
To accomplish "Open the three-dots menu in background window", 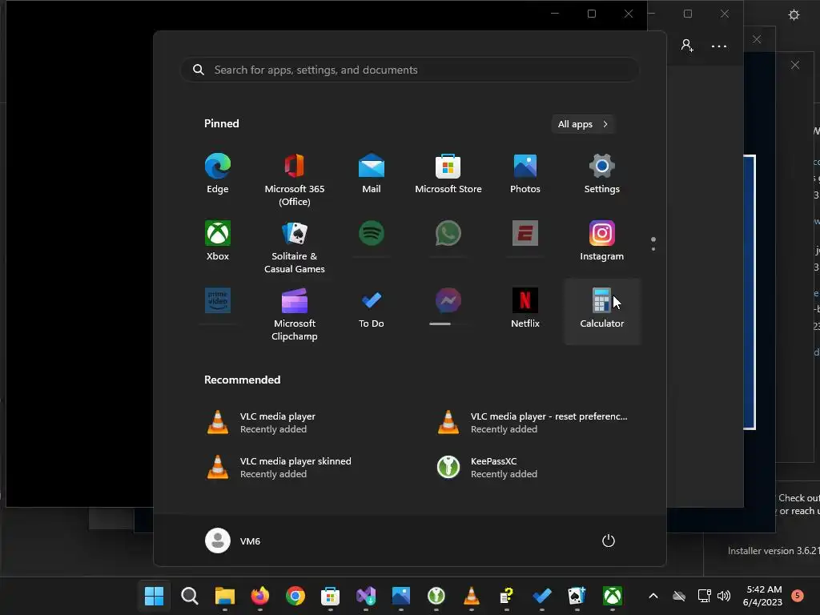I will point(719,46).
